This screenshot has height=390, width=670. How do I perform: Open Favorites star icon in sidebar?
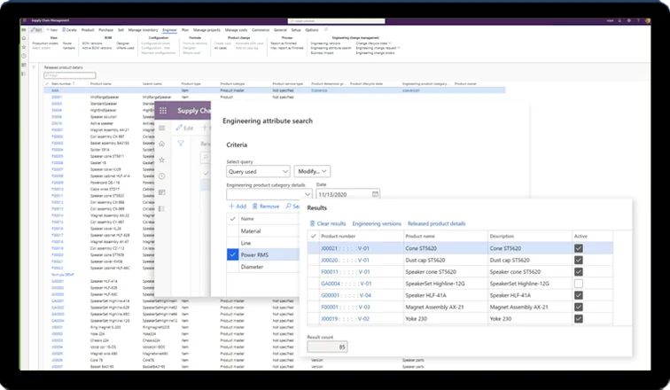tap(162, 159)
